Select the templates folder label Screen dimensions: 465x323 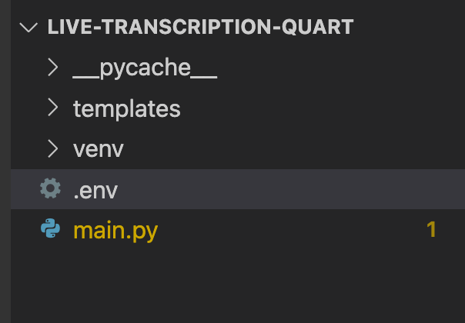tap(126, 108)
